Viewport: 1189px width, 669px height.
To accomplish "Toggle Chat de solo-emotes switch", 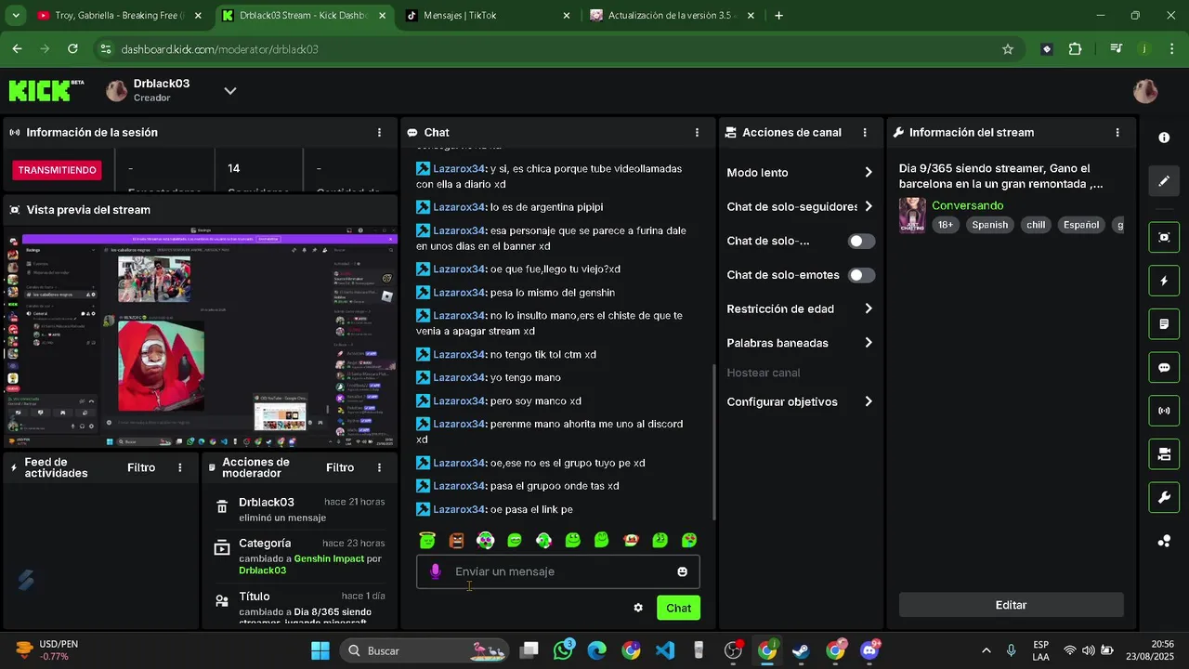I will [861, 275].
